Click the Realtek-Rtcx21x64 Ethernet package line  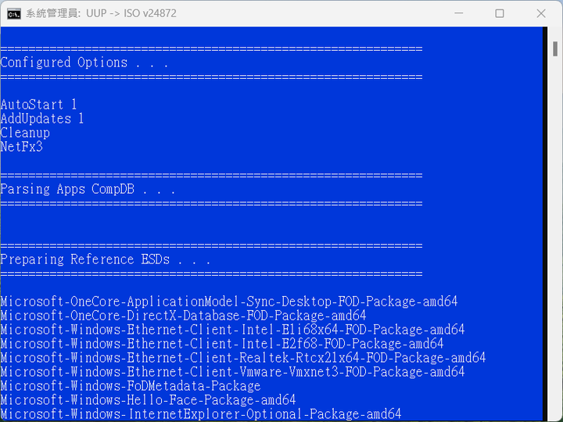(243, 358)
